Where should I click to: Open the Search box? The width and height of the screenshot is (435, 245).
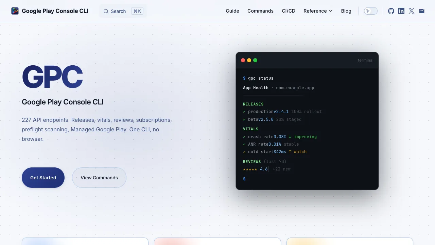123,11
